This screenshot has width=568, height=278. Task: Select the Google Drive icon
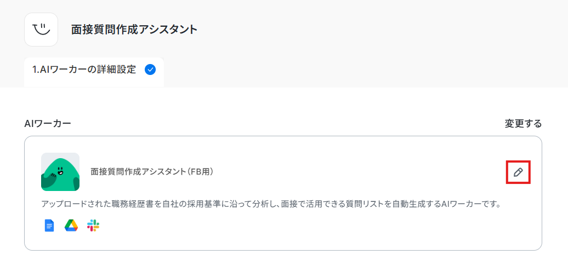point(71,226)
